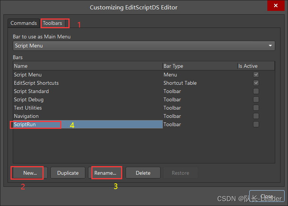Toggle EditScript Shortcuts Is Active checkbox
288x206 pixels.
[256, 83]
